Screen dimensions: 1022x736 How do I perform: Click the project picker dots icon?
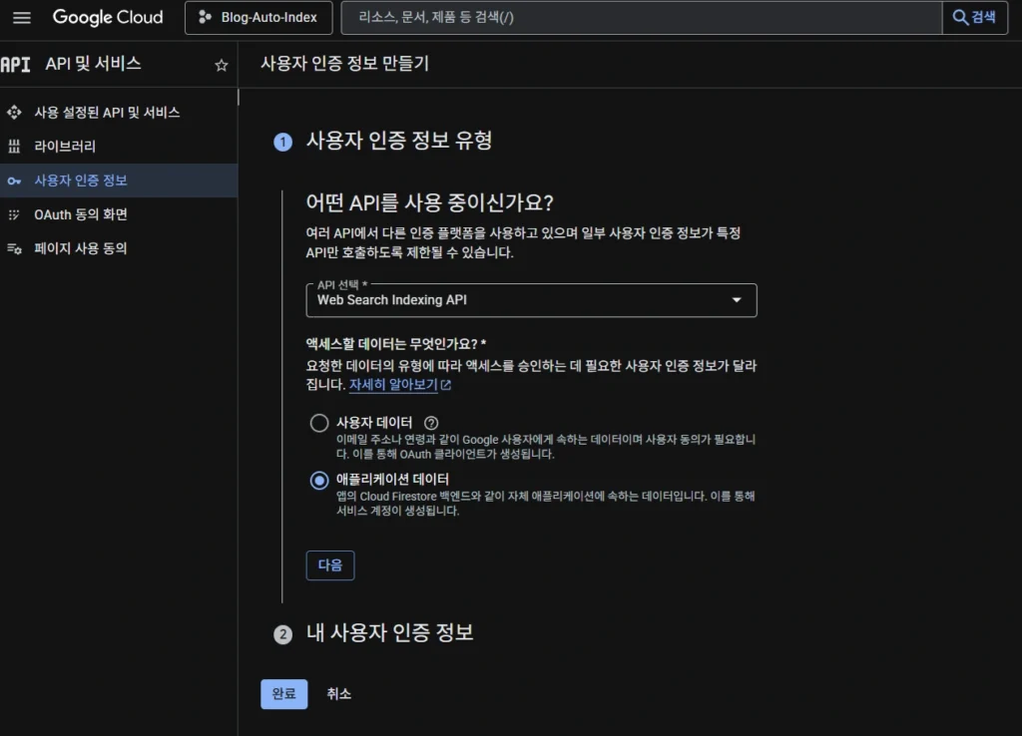[205, 18]
